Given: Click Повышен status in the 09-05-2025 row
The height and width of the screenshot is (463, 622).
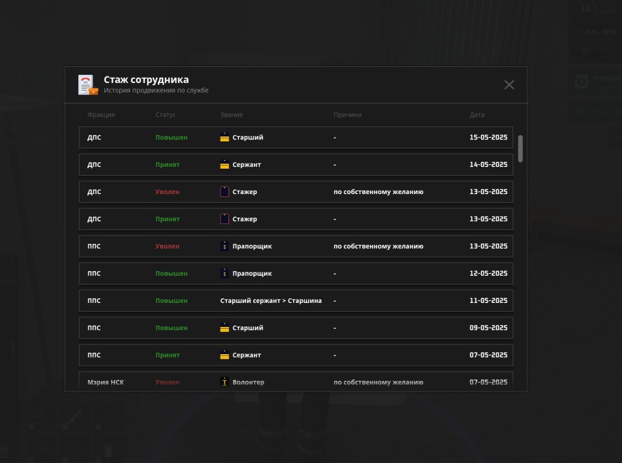Looking at the screenshot, I should (x=172, y=328).
